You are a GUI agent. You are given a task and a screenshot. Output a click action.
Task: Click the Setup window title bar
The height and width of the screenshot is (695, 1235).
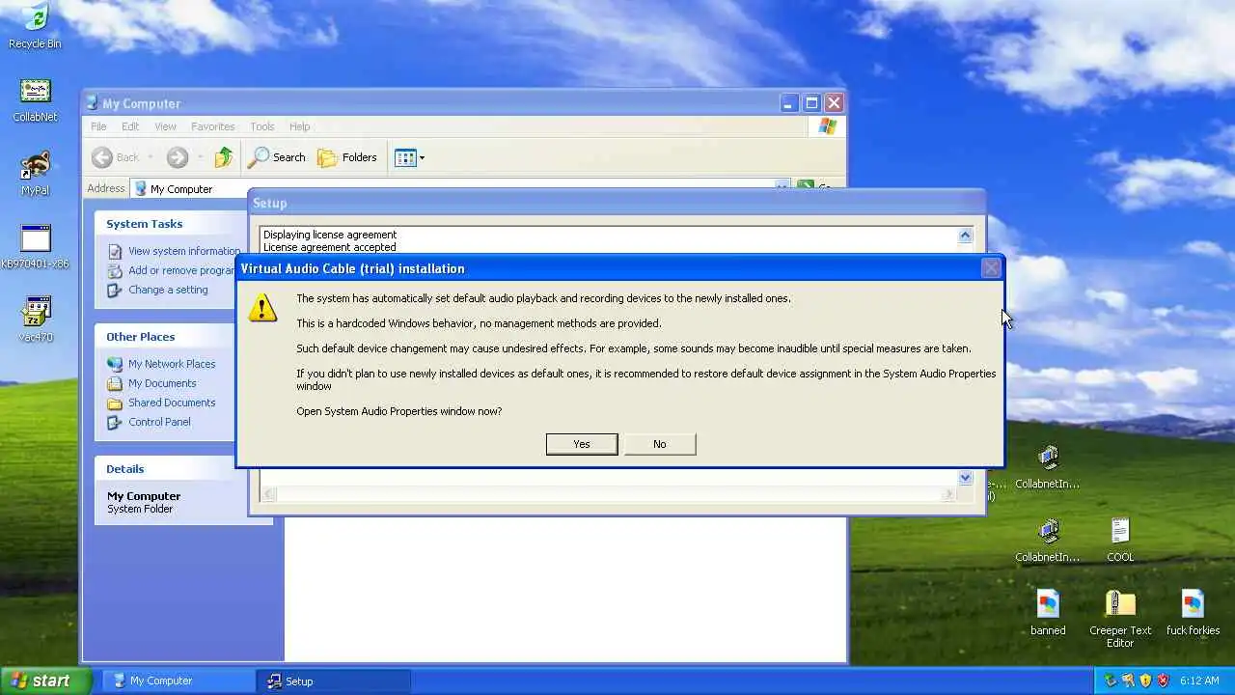tap(617, 203)
